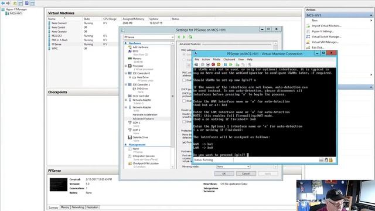Image resolution: width=375 pixels, height=211 pixels.
Task: Collapse the Management section in Settings tree
Action: pyautogui.click(x=125, y=145)
